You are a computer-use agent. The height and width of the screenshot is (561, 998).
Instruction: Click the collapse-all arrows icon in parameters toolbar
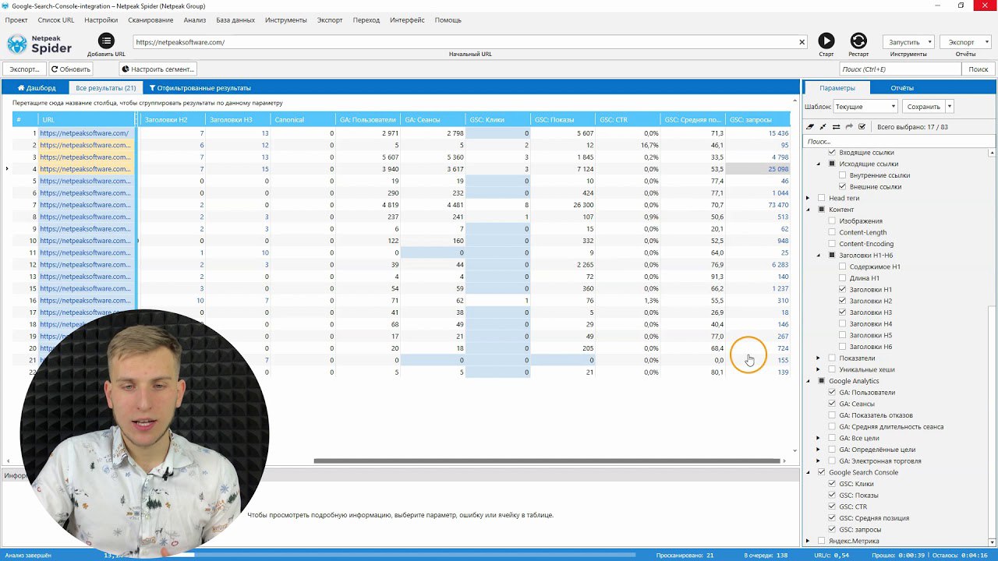[823, 126]
